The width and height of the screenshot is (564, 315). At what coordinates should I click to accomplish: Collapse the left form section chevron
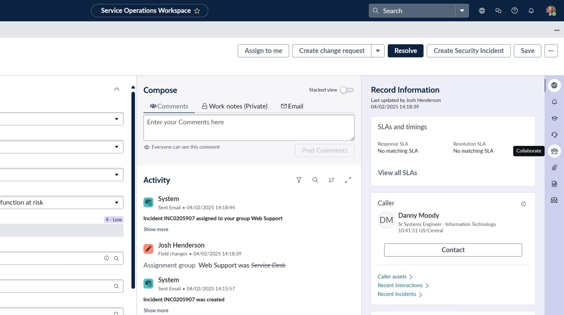click(116, 89)
